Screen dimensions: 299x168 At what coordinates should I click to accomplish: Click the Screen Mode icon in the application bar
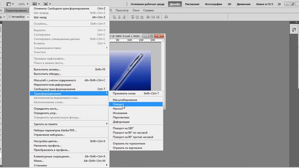46,4
